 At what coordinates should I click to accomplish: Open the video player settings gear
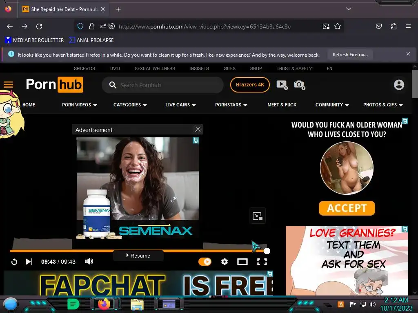tap(225, 262)
